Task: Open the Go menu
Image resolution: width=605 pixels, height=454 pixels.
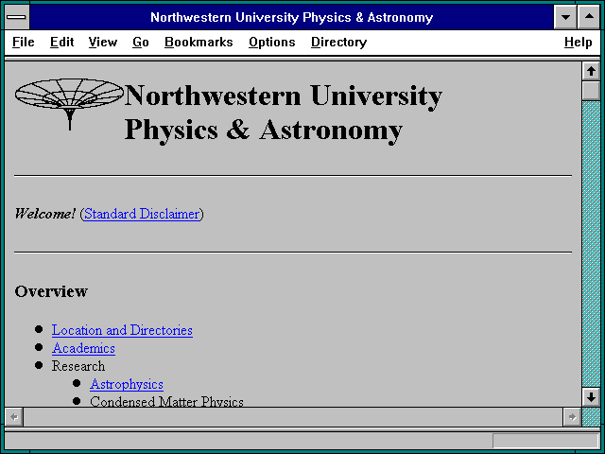Action: 141,42
